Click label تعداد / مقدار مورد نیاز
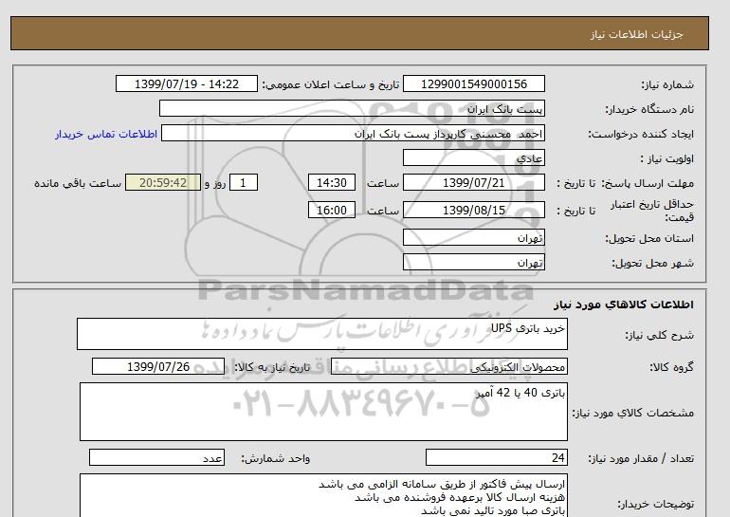The height and width of the screenshot is (517, 730). click(641, 459)
